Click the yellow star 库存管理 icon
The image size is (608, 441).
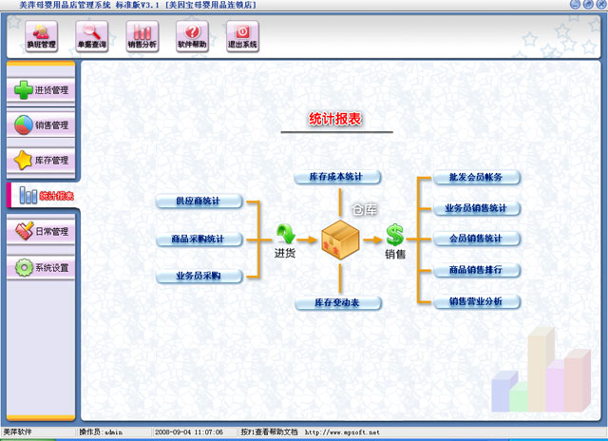(23, 160)
